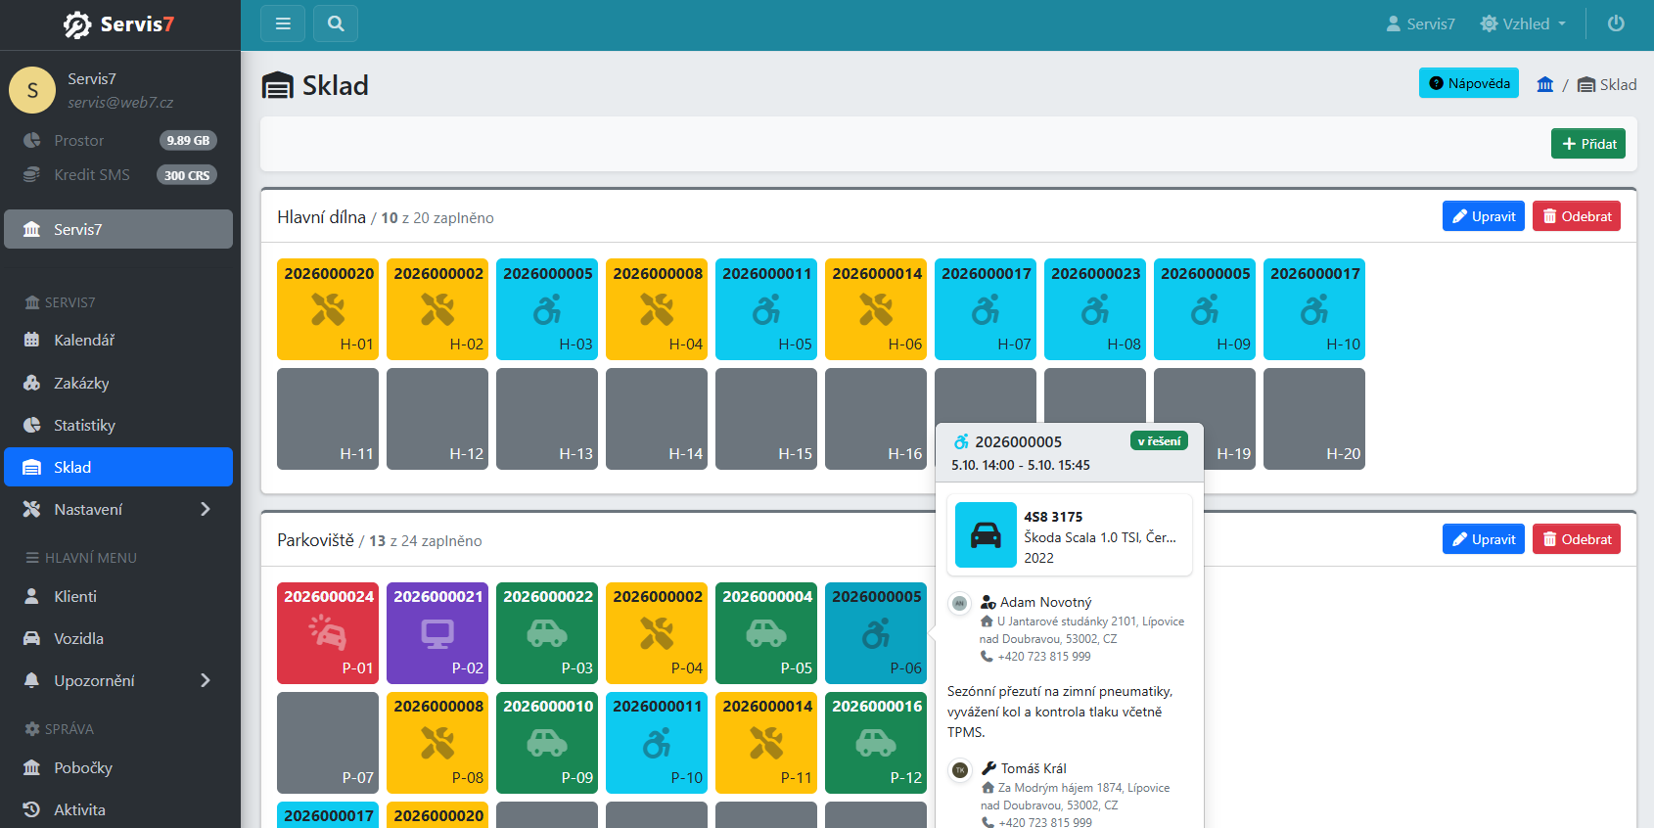Open parking slot P-03 car tile
Viewport: 1654px width, 828px height.
pos(547,632)
